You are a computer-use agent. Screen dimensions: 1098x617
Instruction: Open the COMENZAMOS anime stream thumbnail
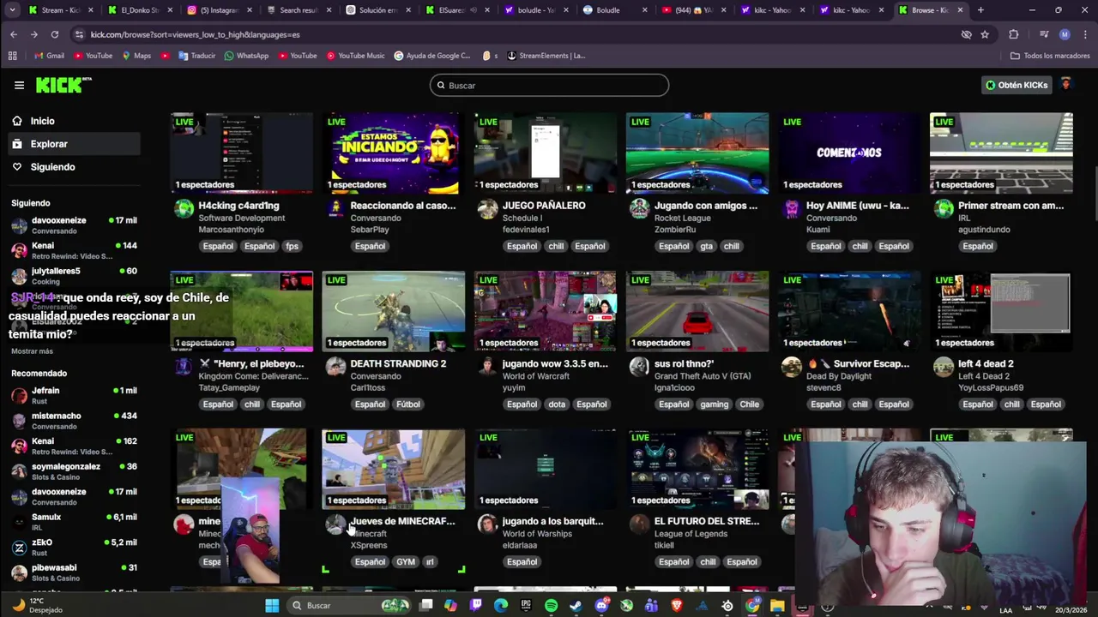848,153
